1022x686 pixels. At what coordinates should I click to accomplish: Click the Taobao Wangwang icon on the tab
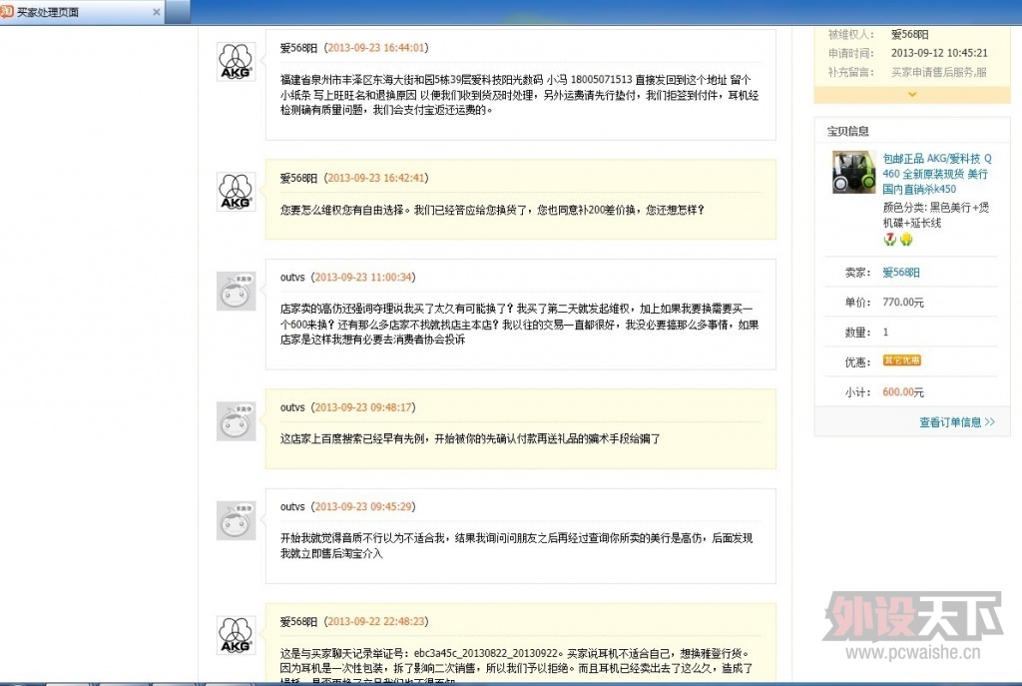click(10, 12)
